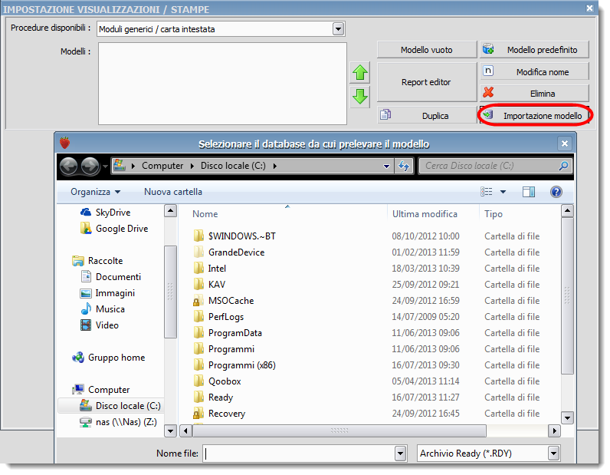610x475 pixels.
Task: Click the file list horizontal scrollbar
Action: coord(339,431)
